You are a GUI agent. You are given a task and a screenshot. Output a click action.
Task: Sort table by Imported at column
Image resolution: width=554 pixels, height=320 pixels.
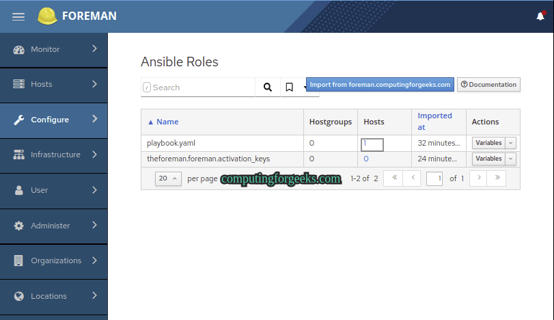click(434, 121)
